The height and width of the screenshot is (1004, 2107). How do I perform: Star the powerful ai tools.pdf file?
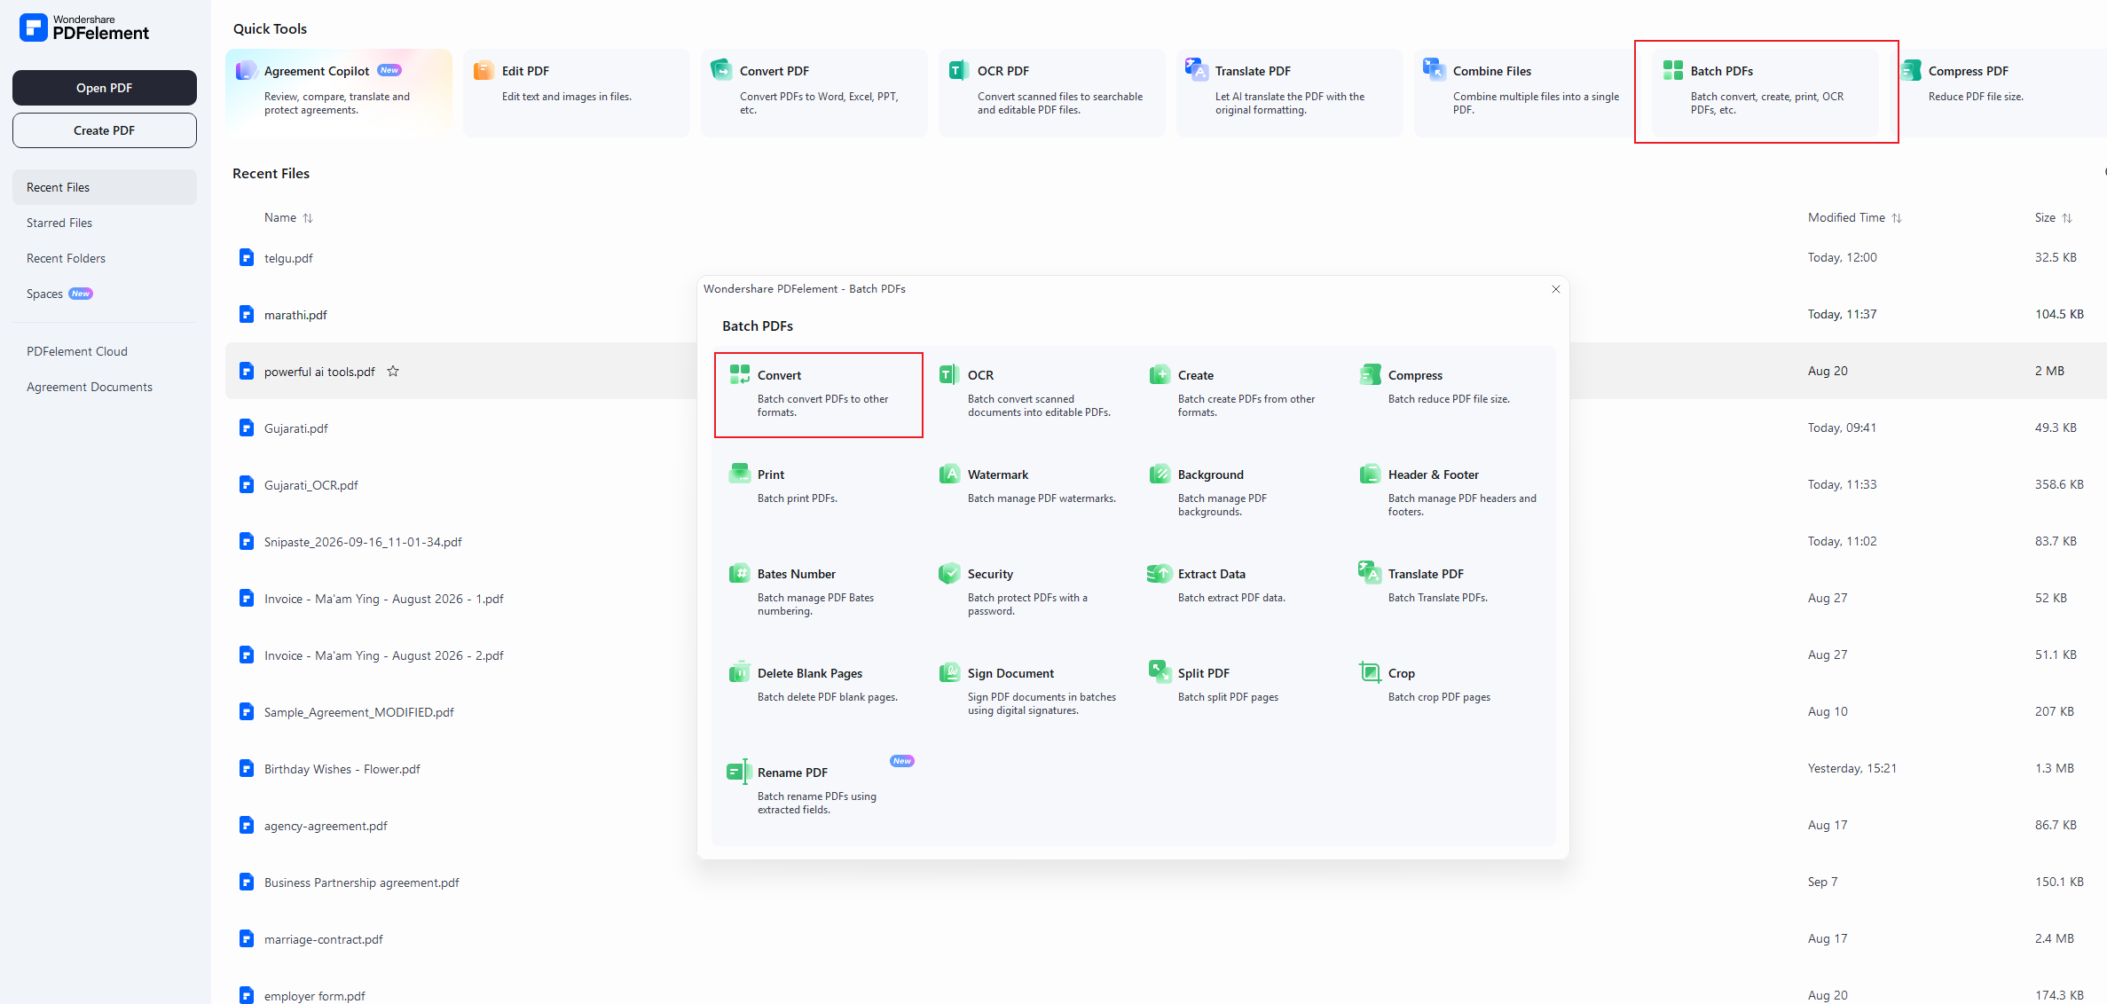[393, 371]
